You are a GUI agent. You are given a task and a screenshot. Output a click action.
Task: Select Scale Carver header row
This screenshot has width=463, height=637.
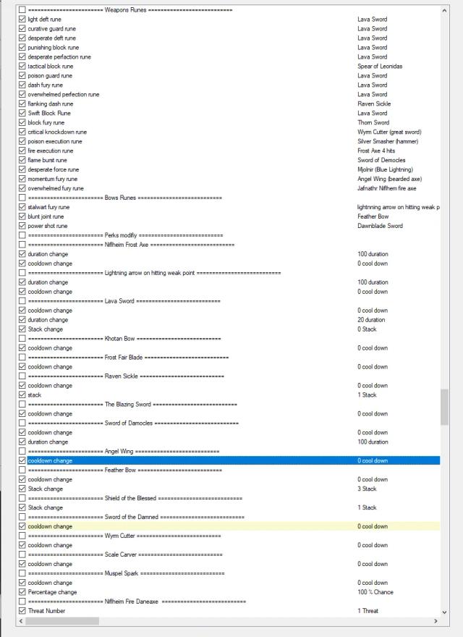tap(229, 554)
